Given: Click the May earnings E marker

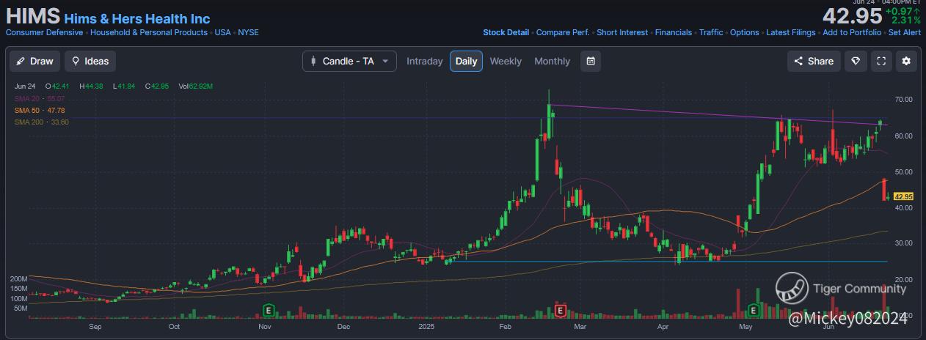Looking at the screenshot, I should pyautogui.click(x=753, y=311).
